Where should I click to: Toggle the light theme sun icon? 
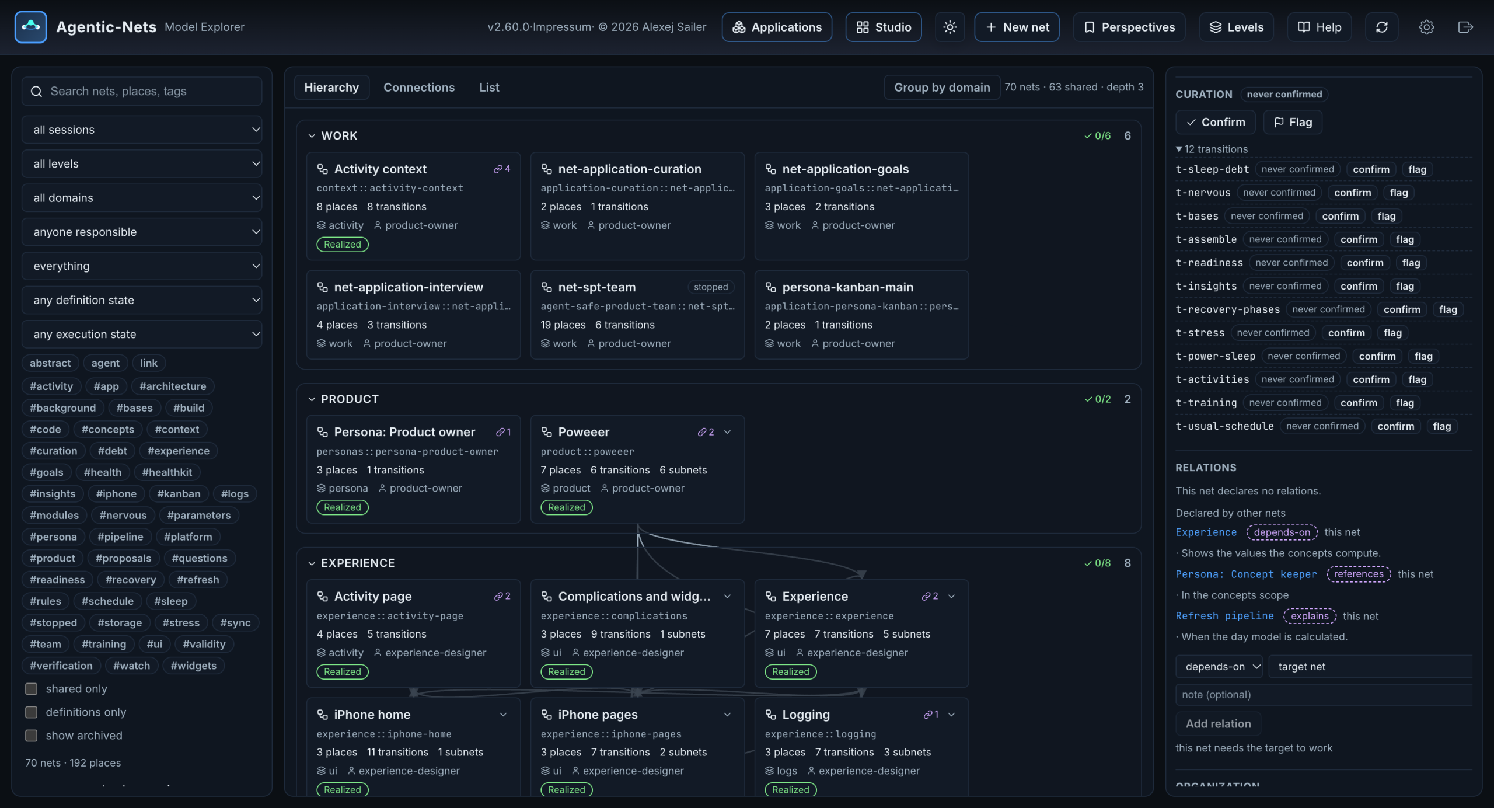[950, 27]
